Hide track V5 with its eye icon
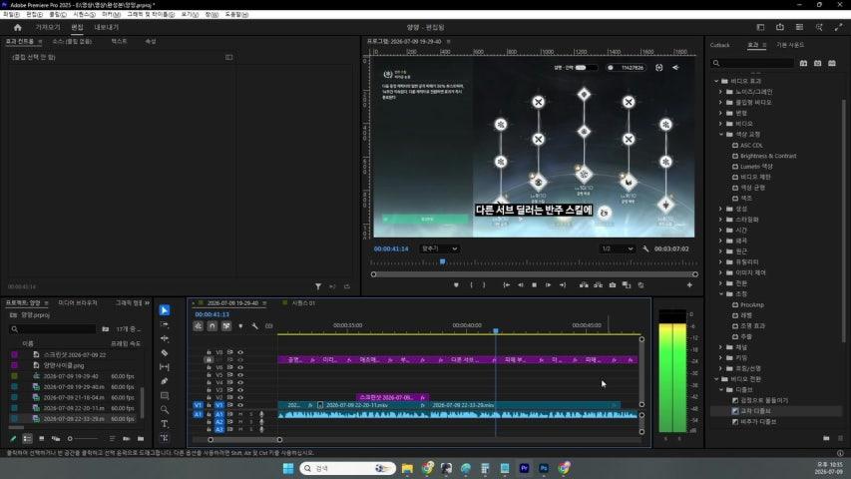Viewport: 851px width, 479px height. pyautogui.click(x=240, y=375)
